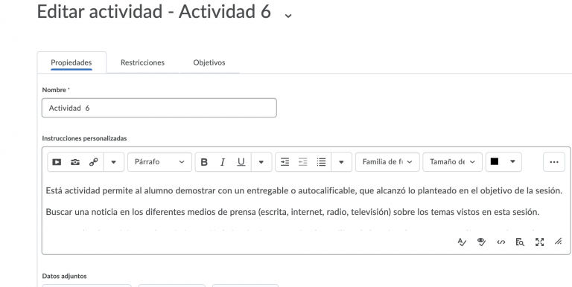This screenshot has width=572, height=287.
Task: Toggle italic formatting
Action: [x=223, y=162]
